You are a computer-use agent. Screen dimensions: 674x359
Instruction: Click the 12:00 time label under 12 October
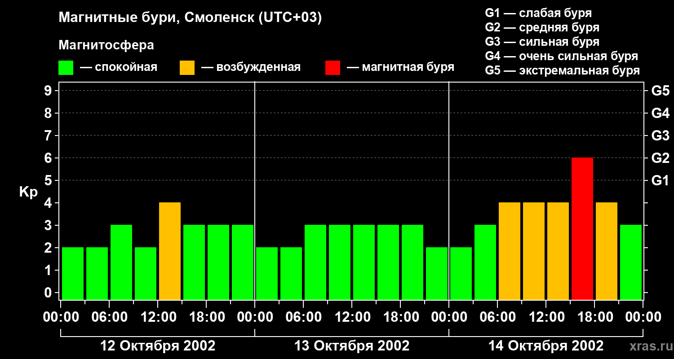point(158,317)
